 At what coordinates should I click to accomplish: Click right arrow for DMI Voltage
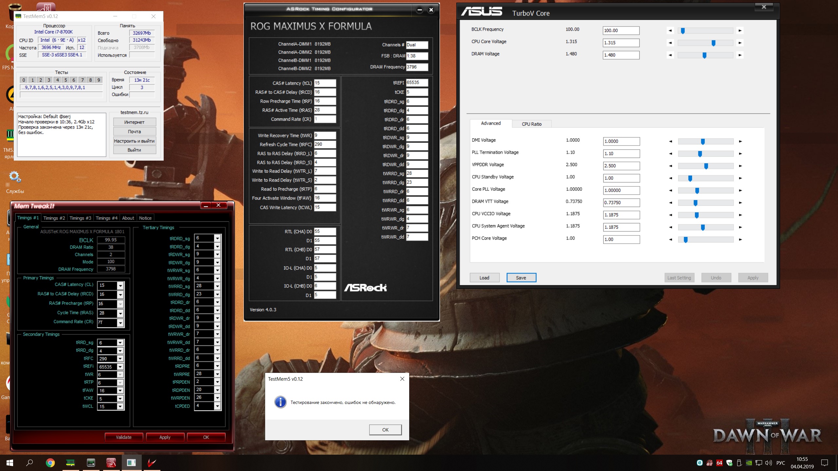pyautogui.click(x=740, y=141)
